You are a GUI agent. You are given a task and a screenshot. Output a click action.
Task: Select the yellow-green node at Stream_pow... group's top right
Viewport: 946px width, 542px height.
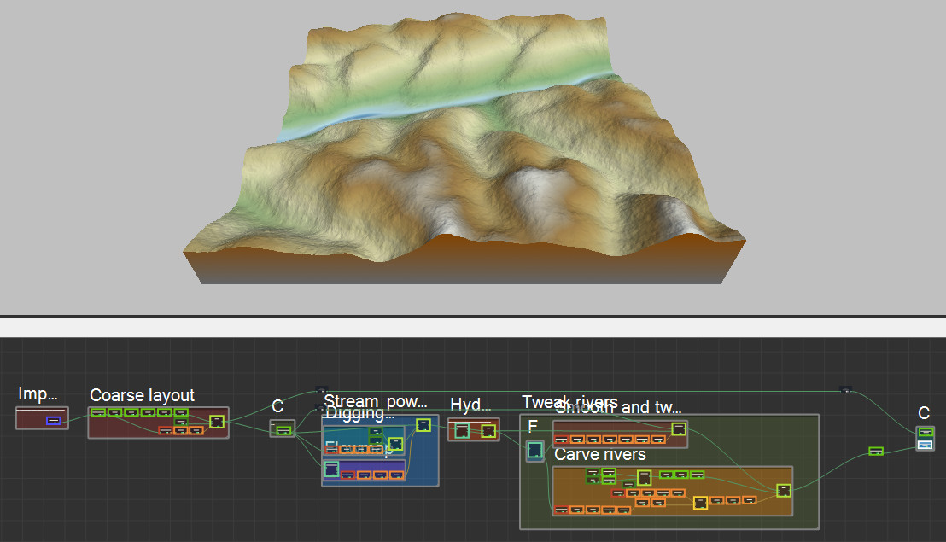click(x=423, y=425)
